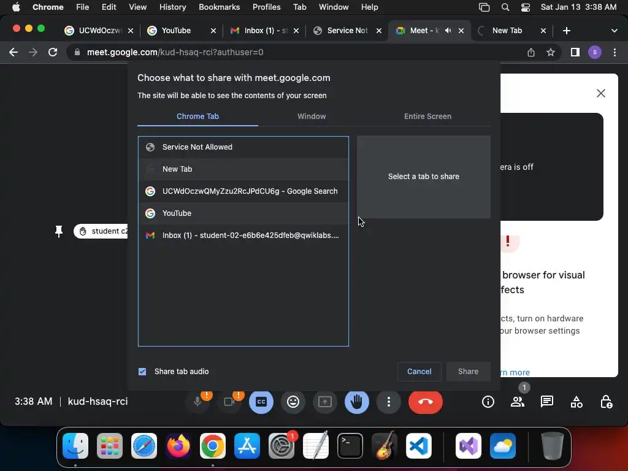Image resolution: width=628 pixels, height=471 pixels.
Task: Select the Window tab in share dialog
Action: pyautogui.click(x=311, y=116)
